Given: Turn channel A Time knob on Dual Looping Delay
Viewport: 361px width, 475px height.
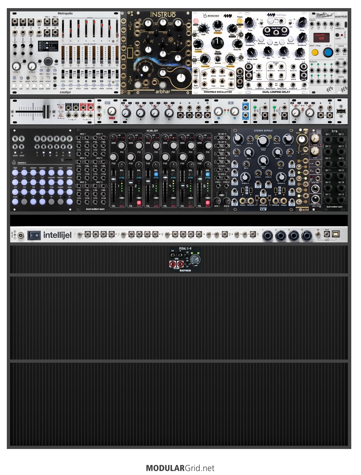Looking at the screenshot, I should coord(249,22).
